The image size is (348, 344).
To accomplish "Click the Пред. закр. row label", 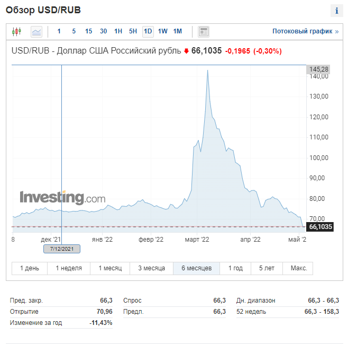I will (x=26, y=301).
